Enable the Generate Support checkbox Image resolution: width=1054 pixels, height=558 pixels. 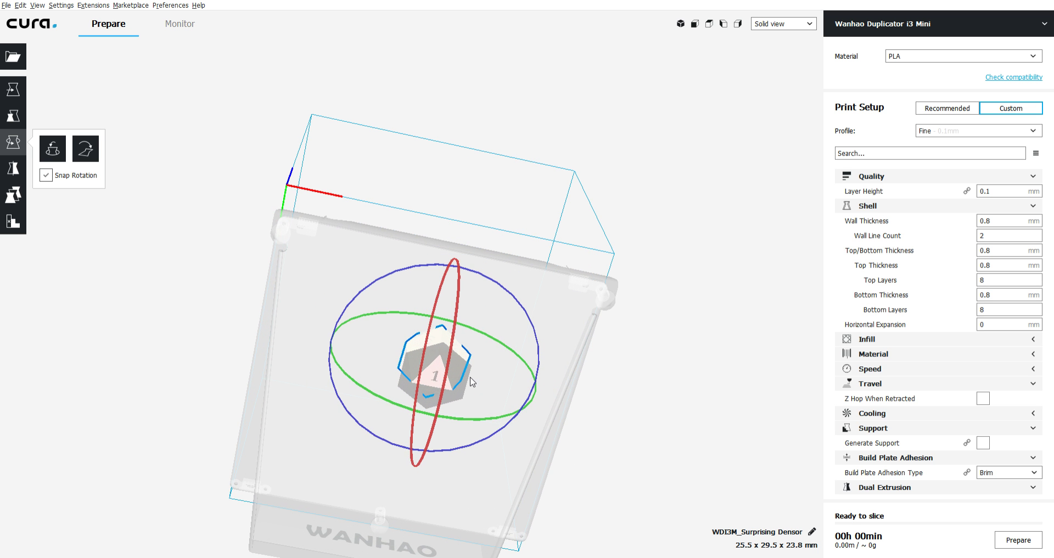(983, 443)
